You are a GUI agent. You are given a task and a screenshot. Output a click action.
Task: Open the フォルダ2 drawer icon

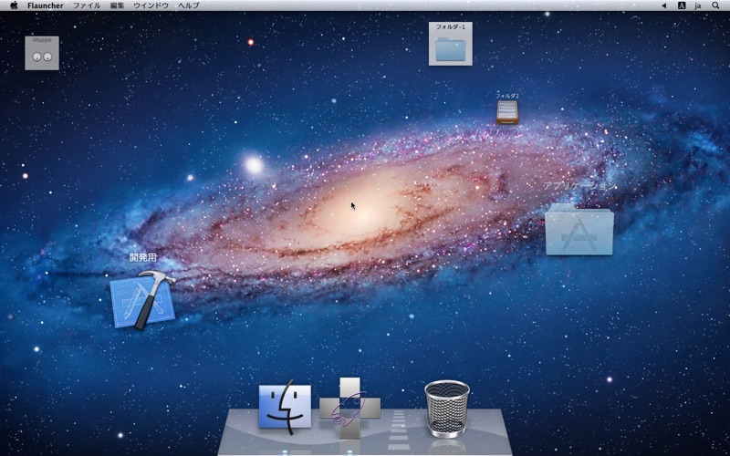(507, 112)
